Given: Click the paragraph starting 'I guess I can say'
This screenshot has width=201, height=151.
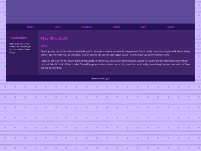Looking at the screenshot, I should pyautogui.click(x=115, y=65).
